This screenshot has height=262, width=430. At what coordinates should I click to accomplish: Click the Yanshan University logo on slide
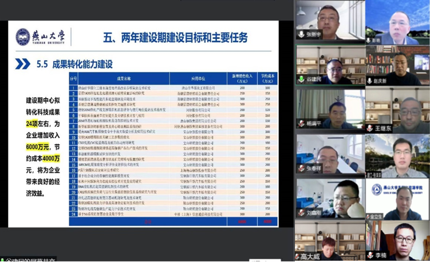41,37
